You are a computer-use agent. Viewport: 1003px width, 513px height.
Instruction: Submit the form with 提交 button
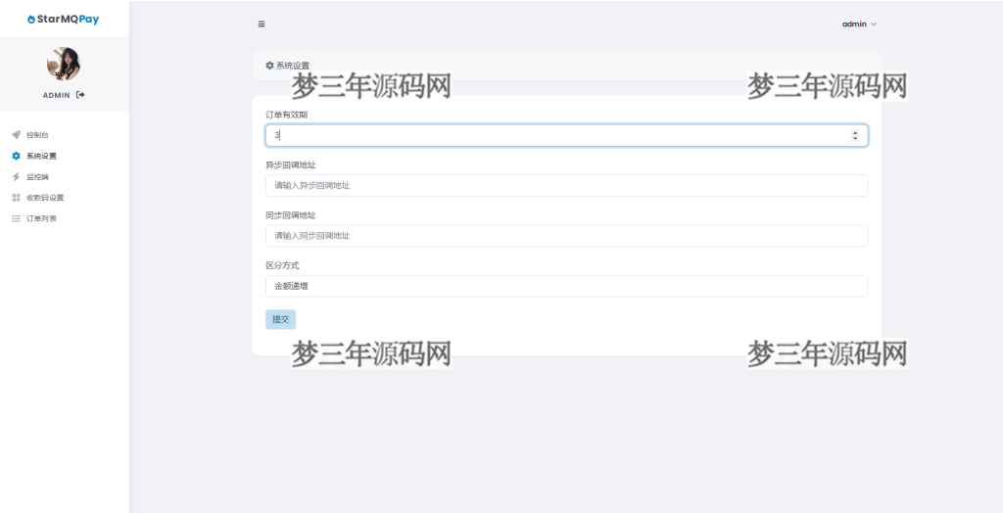[281, 319]
